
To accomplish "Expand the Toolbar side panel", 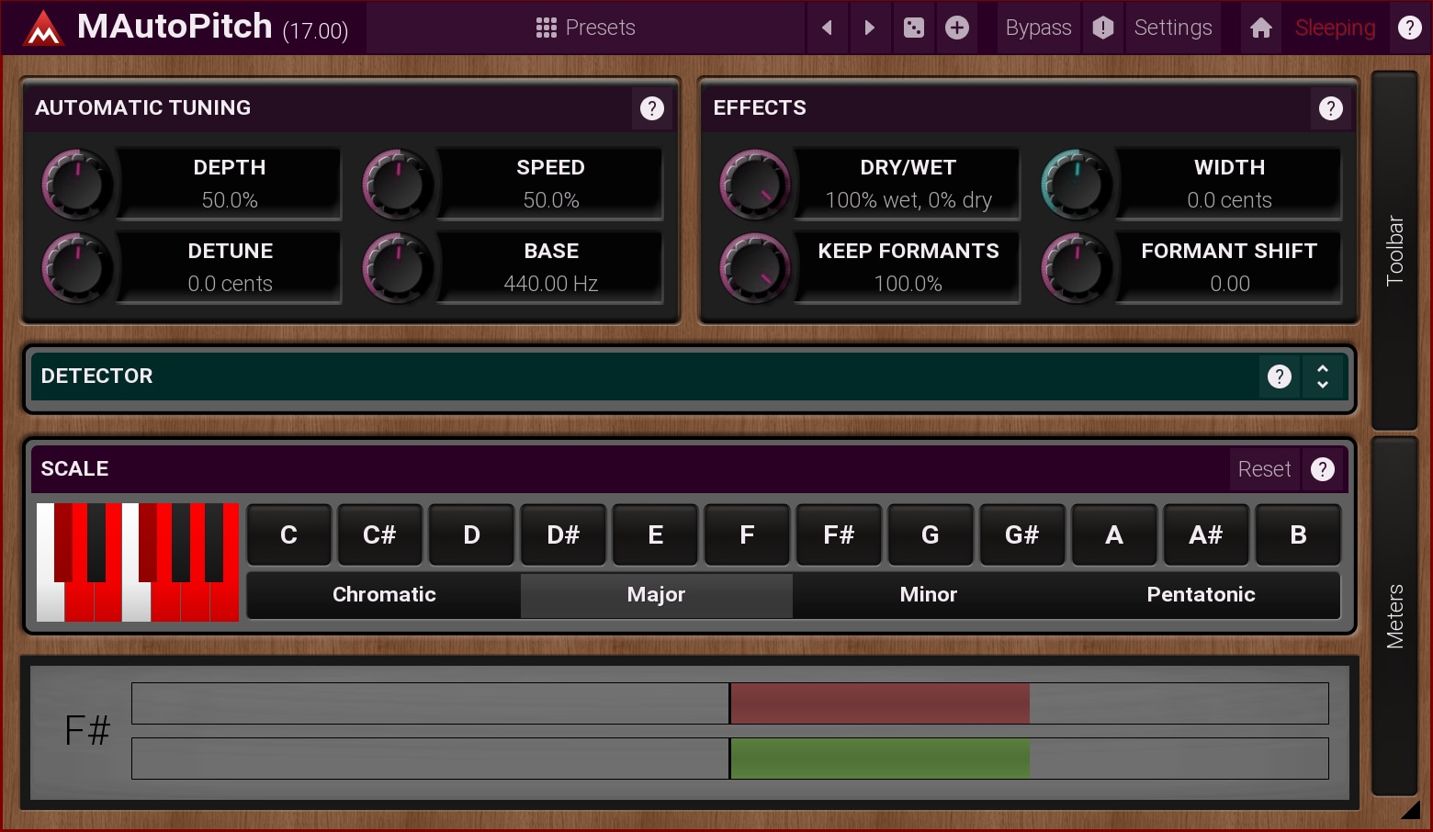I will 1394,250.
